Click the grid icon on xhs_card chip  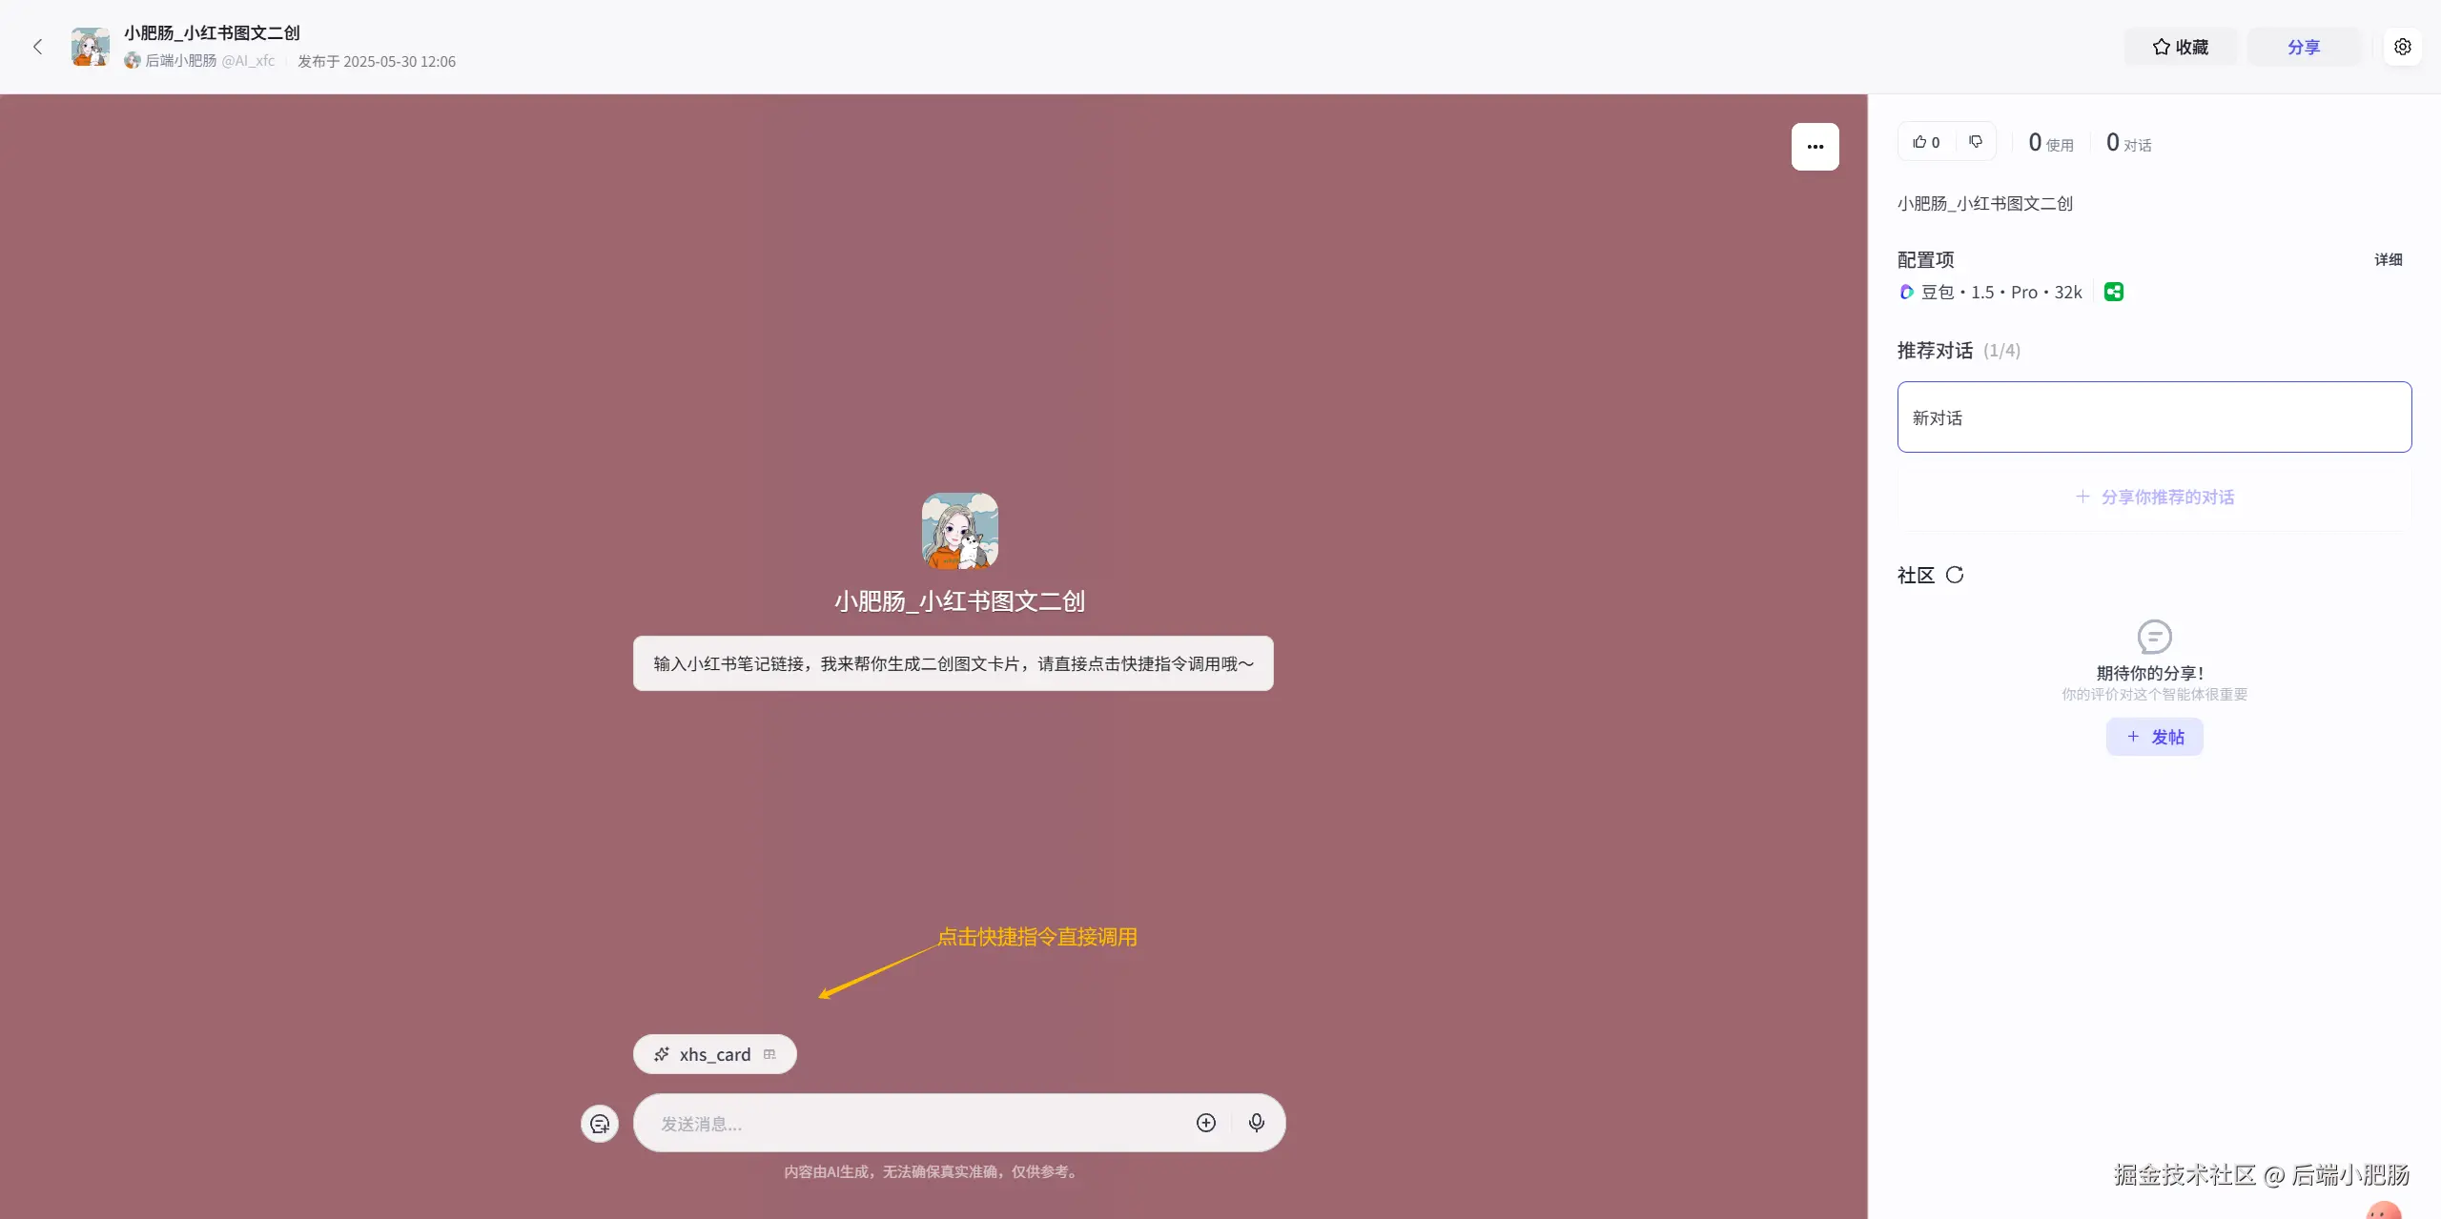[769, 1054]
